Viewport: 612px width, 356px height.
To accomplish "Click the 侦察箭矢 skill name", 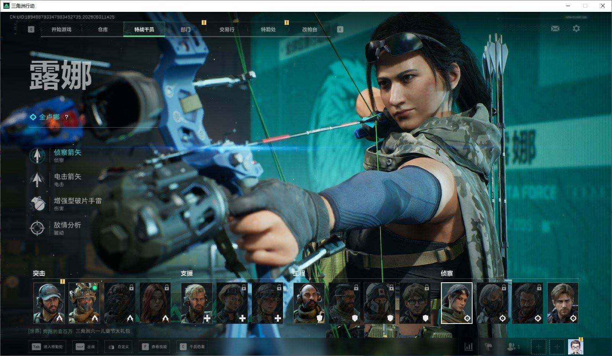I will tap(68, 152).
